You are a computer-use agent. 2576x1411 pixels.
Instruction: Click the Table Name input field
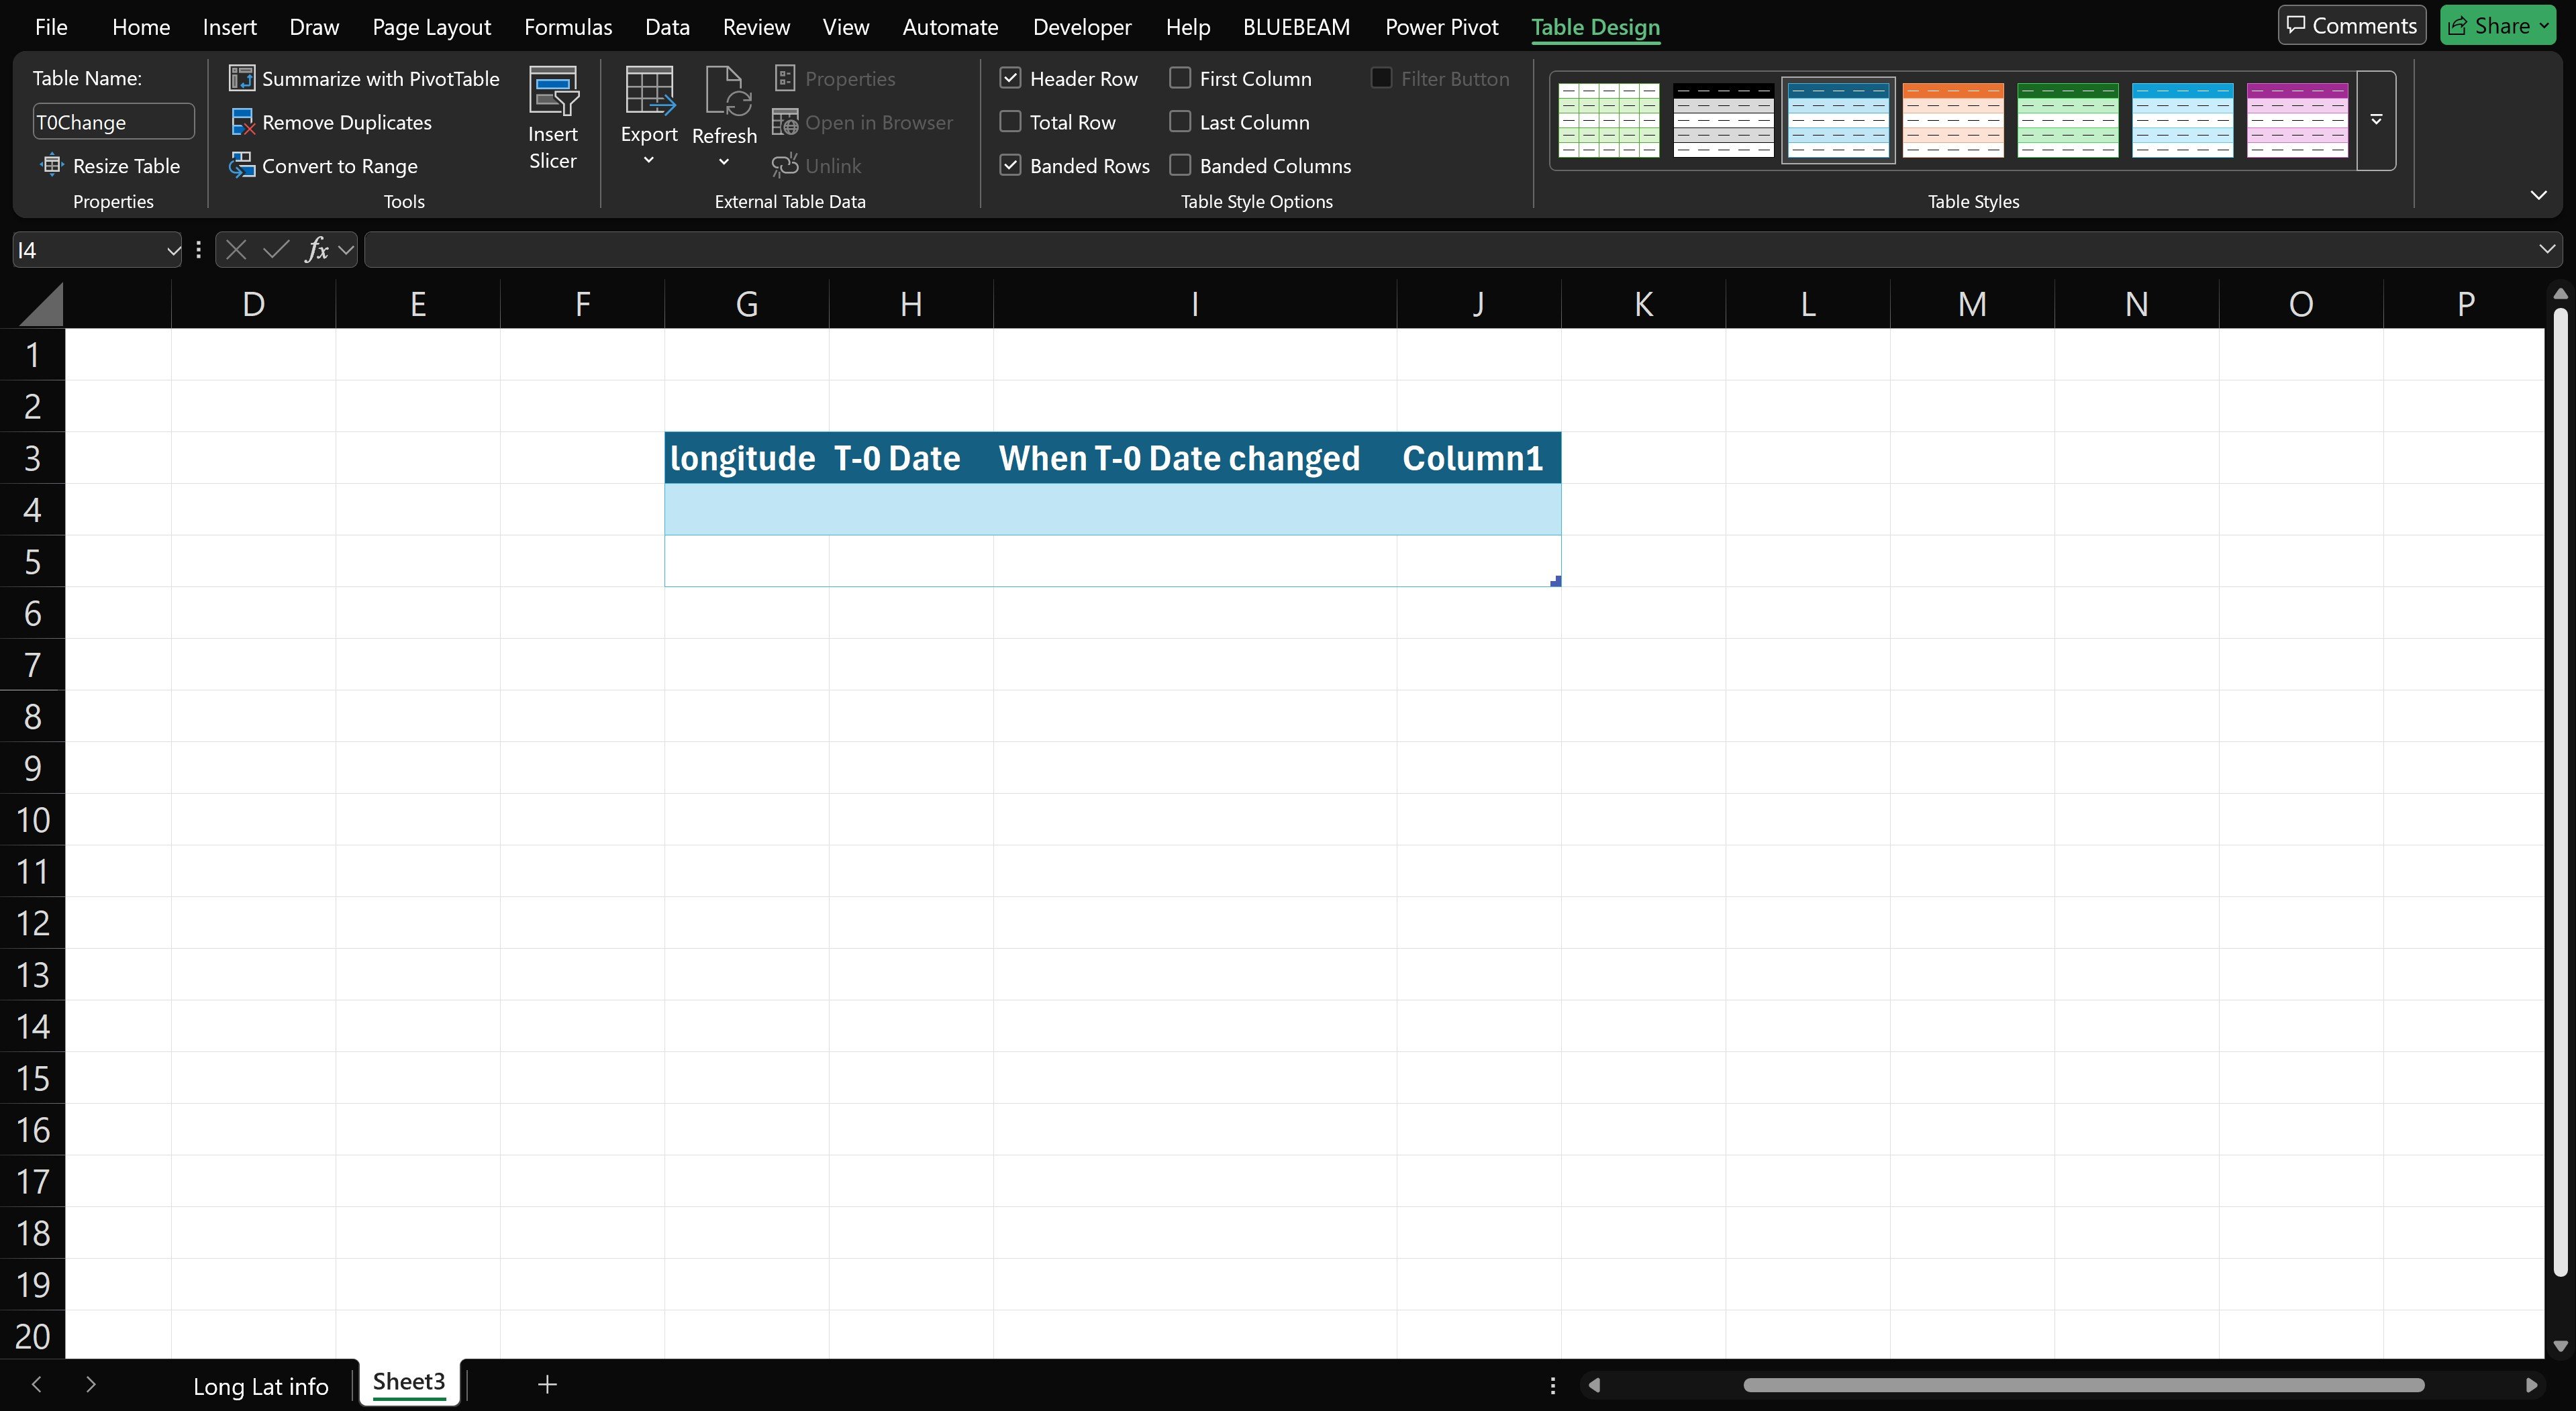(113, 122)
